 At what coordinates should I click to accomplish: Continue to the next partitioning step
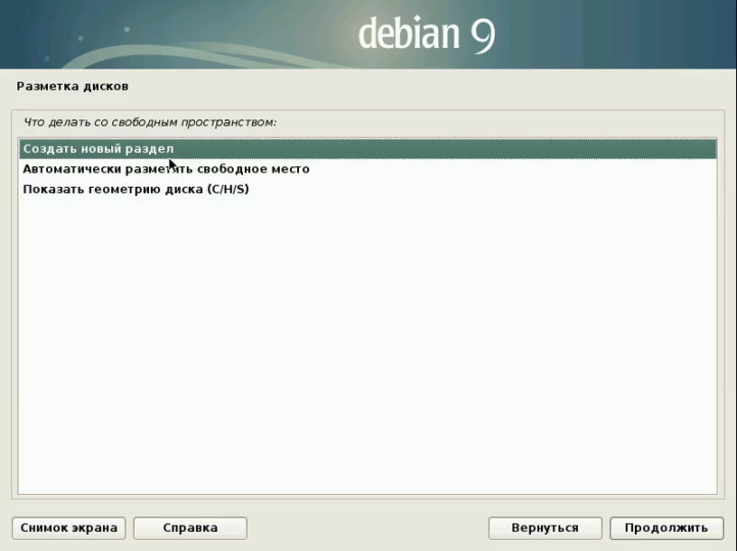[666, 528]
